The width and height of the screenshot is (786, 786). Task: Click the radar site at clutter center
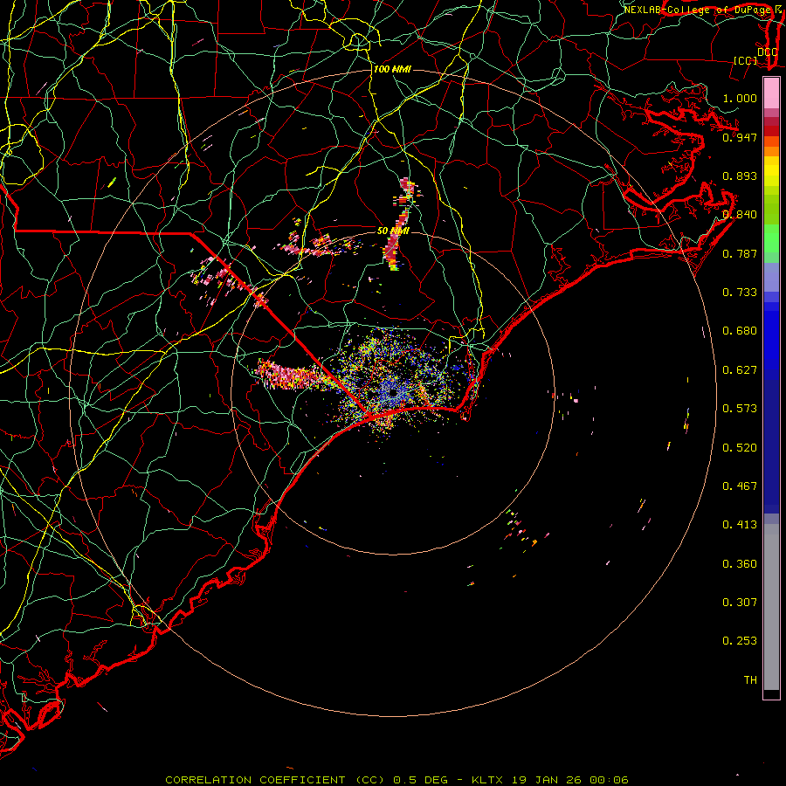[x=394, y=394]
